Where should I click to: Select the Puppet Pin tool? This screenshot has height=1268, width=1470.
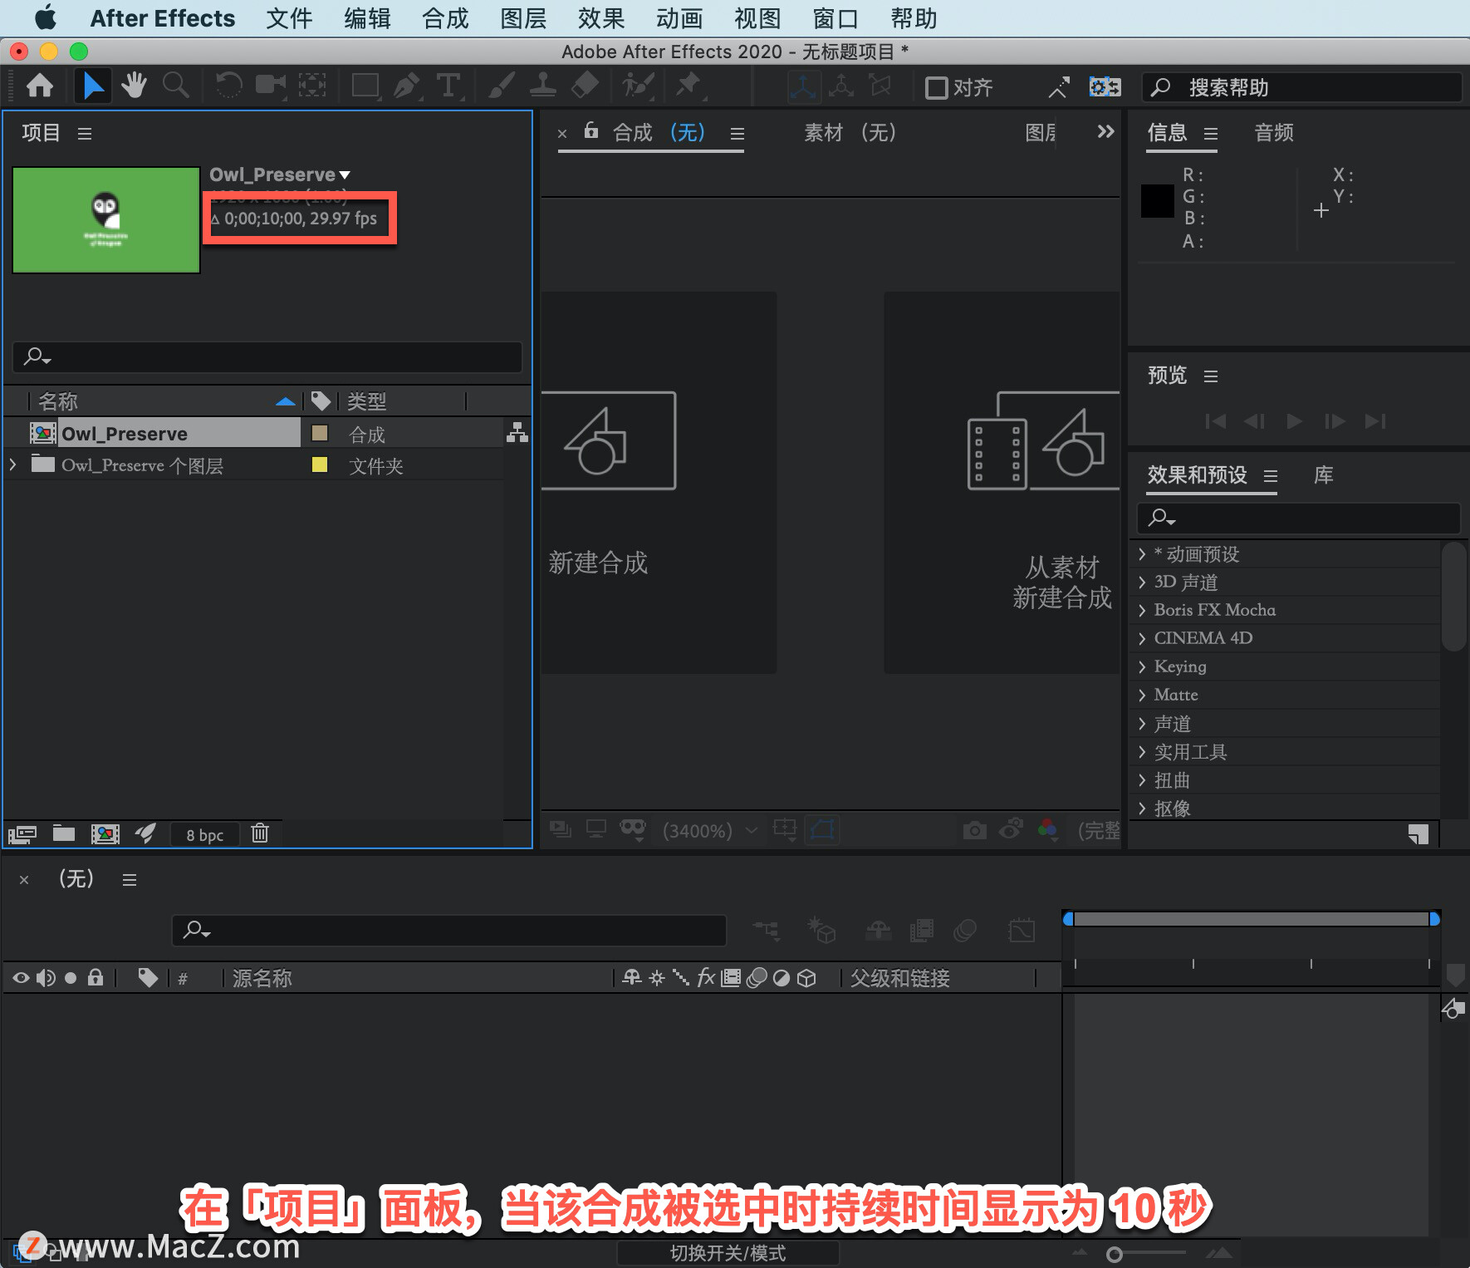689,86
